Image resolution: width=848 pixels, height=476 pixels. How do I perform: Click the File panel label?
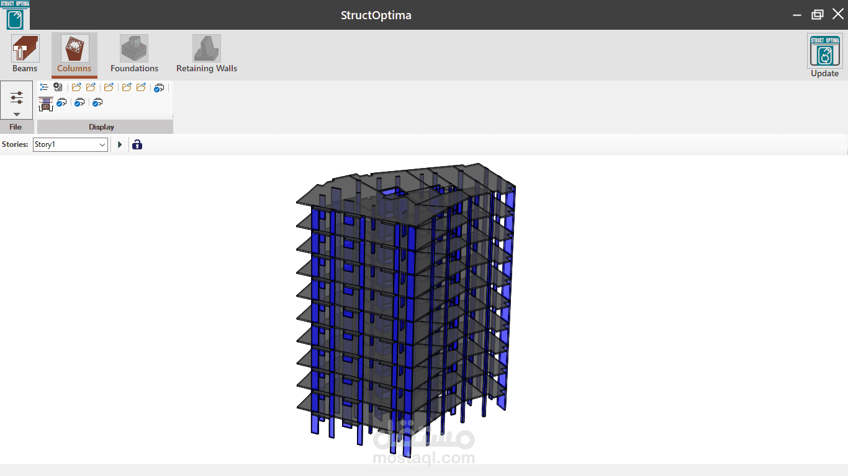point(16,127)
